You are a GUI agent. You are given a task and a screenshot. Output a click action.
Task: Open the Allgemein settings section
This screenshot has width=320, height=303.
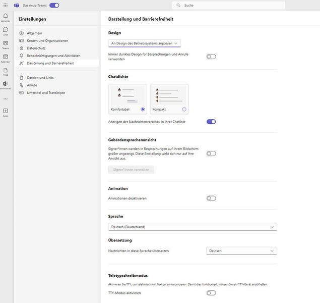coord(57,33)
